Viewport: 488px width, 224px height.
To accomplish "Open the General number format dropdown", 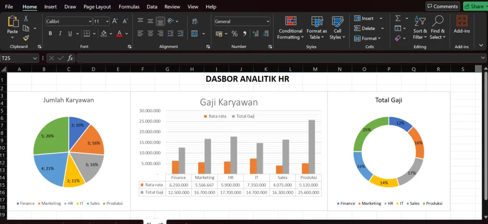I will coord(268,21).
